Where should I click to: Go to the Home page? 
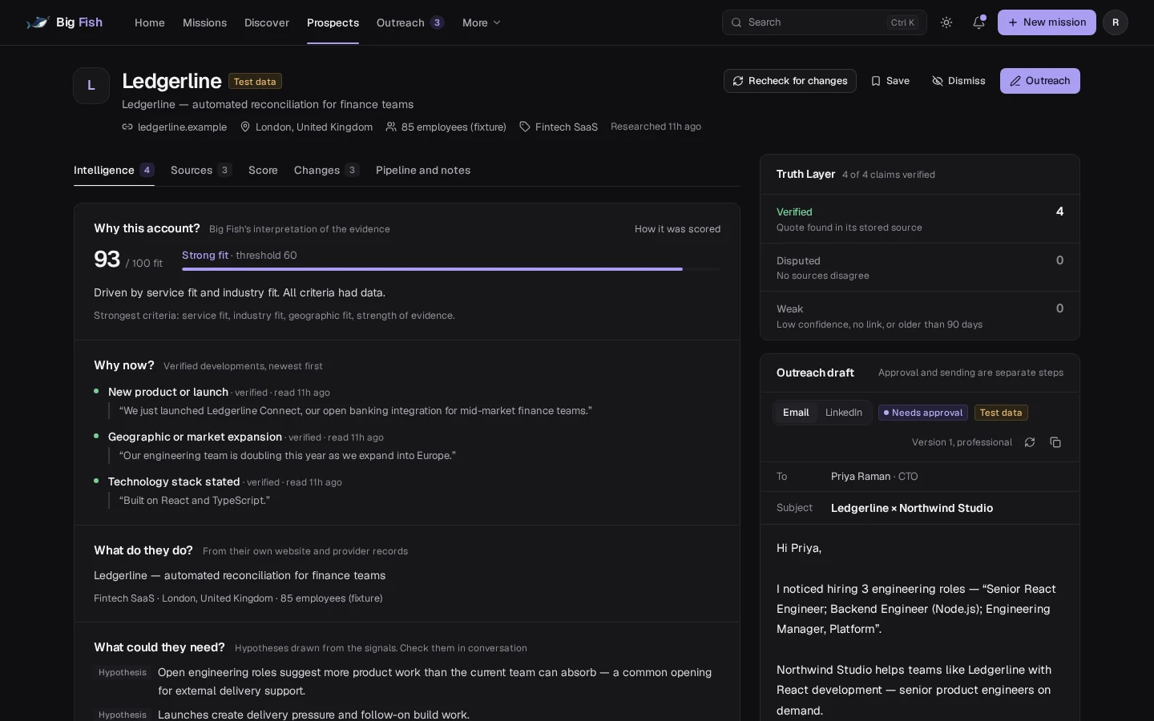coord(150,22)
